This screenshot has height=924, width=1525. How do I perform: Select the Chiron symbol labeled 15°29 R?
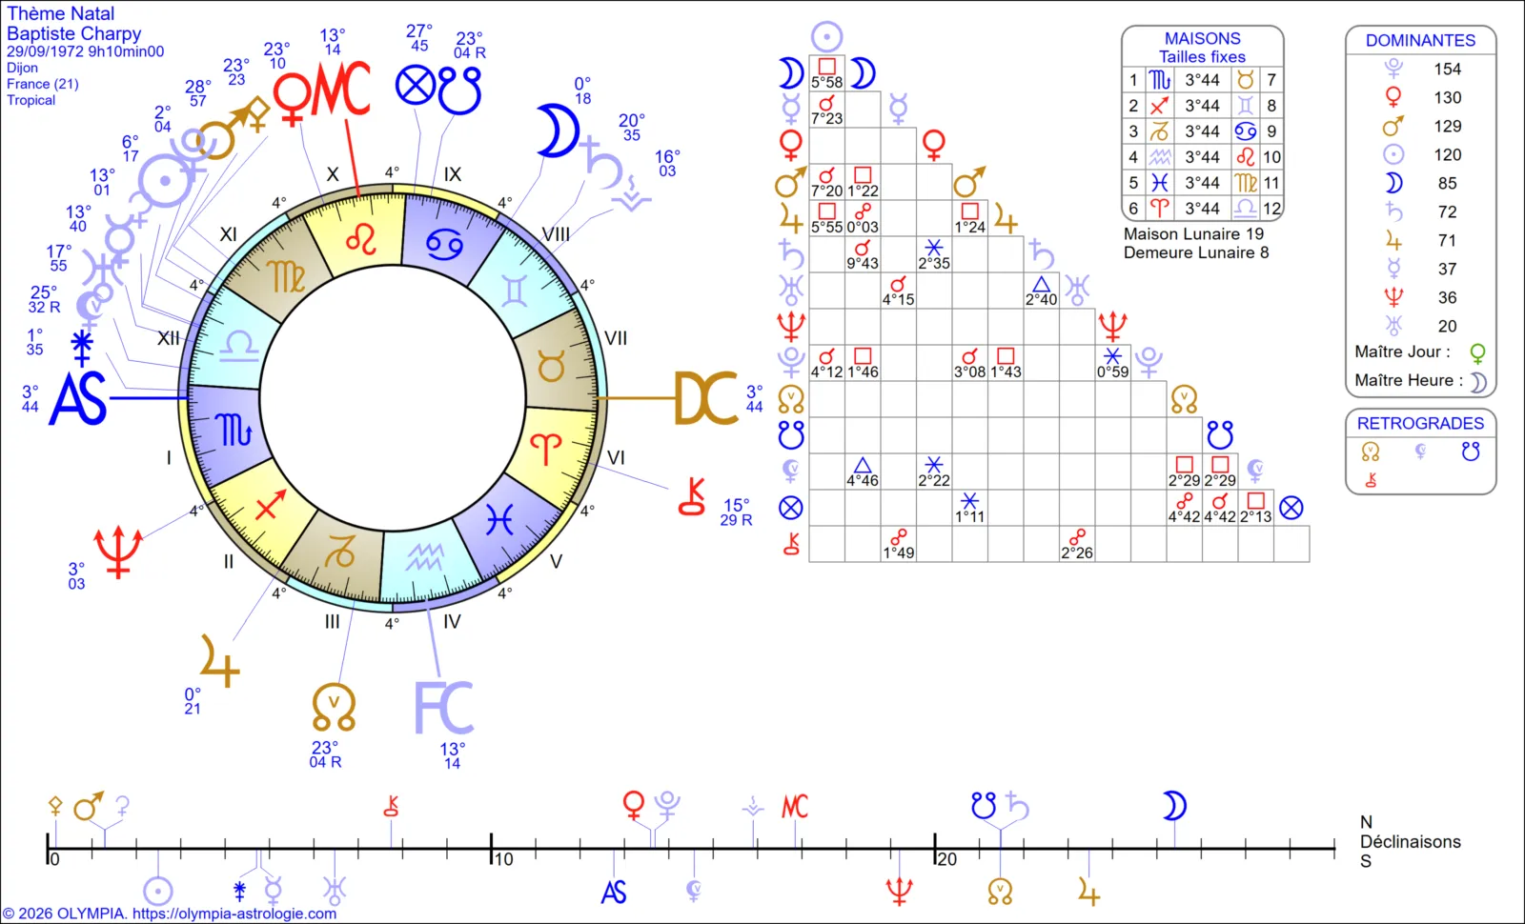(692, 497)
